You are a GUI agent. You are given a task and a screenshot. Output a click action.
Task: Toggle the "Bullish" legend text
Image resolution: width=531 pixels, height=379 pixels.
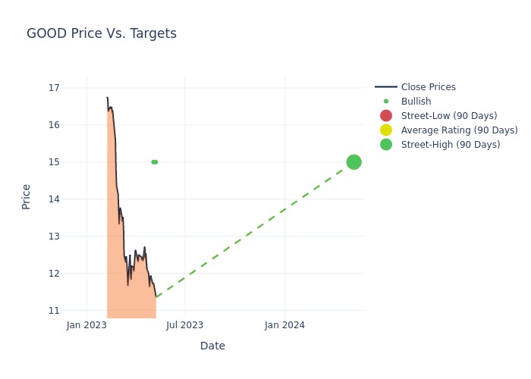416,102
